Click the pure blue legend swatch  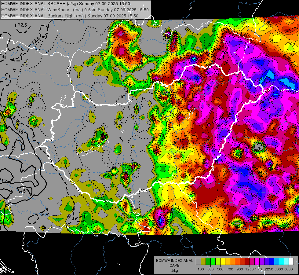point(272,262)
